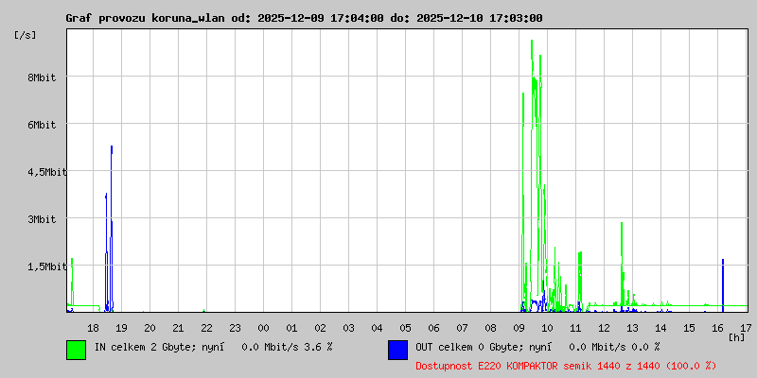Image resolution: width=757 pixels, height=378 pixels.
Task: Click the [/s] unit label
Action: (25, 35)
